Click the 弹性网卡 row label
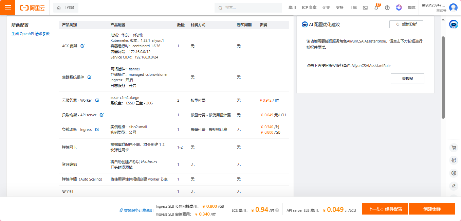The image size is (461, 221). coord(70,147)
